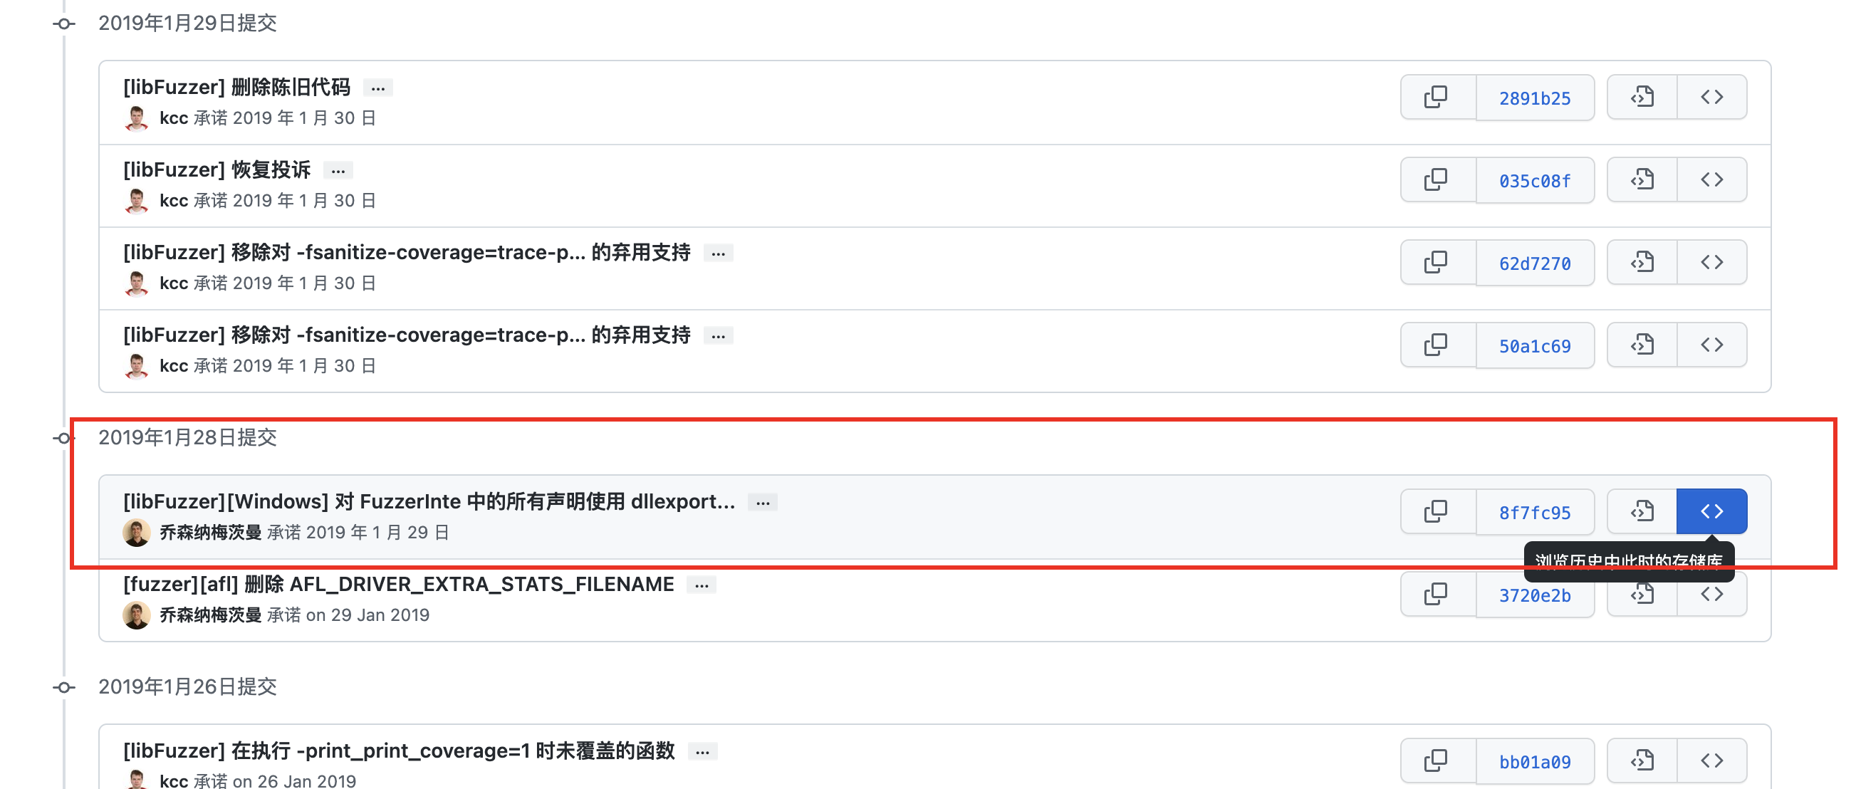
Task: Click the highlighted browse-code icon beside 8f7fc95
Action: click(x=1713, y=511)
